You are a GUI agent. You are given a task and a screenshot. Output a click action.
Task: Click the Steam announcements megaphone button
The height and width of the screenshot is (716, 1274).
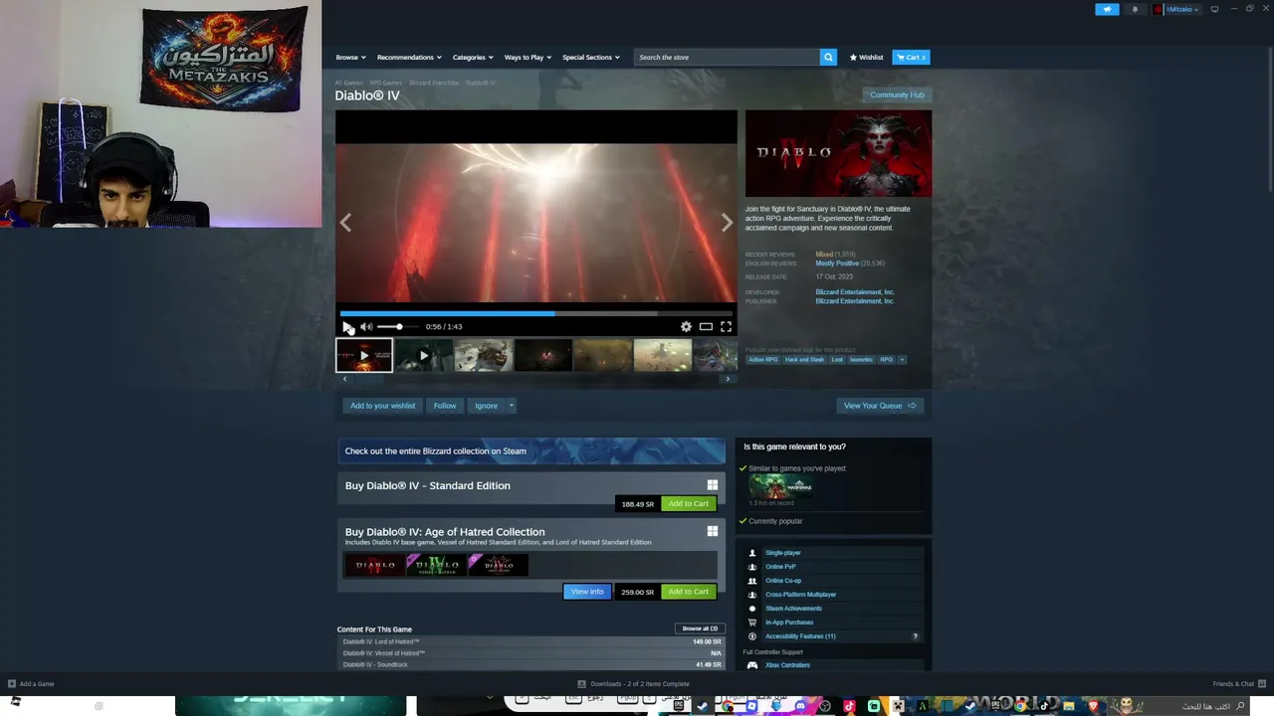point(1107,9)
